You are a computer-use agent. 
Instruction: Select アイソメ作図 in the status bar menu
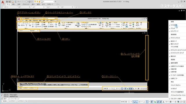pos(174,47)
